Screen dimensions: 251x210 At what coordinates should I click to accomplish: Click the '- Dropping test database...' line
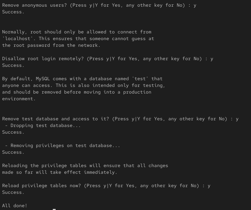point(43,126)
